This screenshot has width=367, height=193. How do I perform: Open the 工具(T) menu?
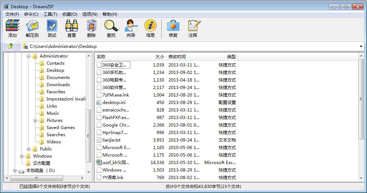50,14
